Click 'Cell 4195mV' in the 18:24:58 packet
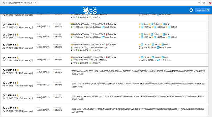This screenshot has height=117, width=212. (x=101, y=60)
